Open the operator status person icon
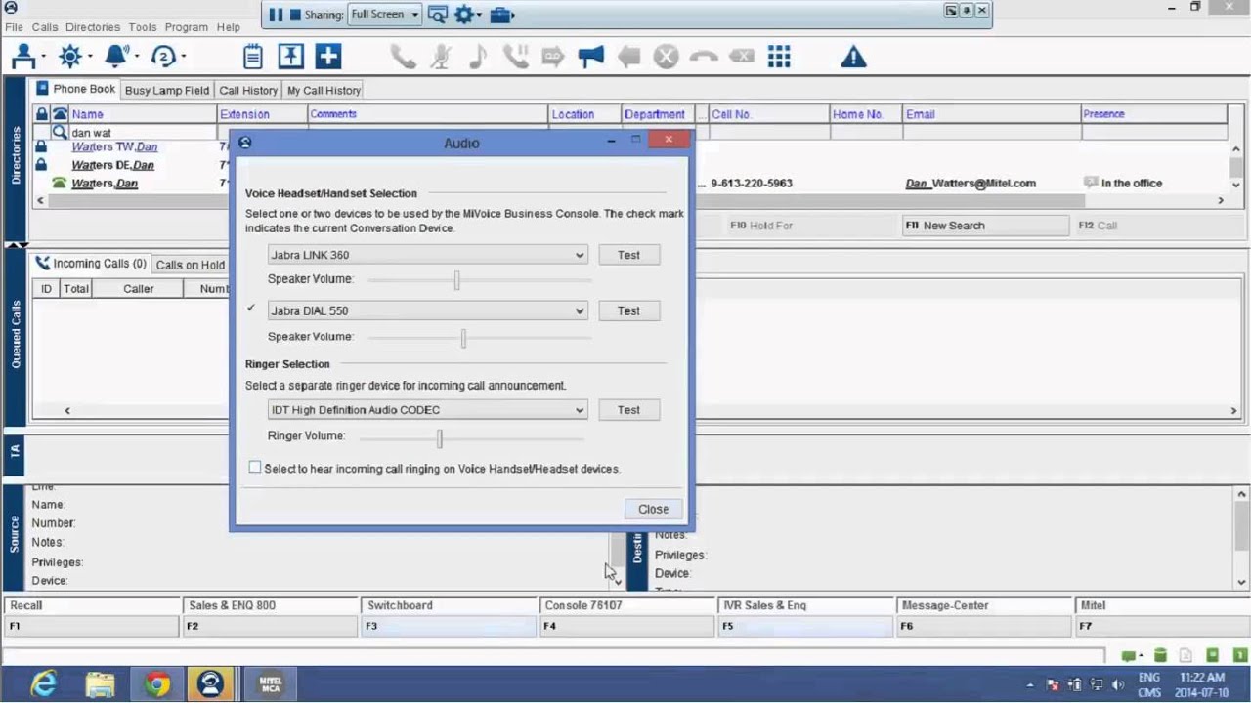The image size is (1251, 703). [23, 57]
